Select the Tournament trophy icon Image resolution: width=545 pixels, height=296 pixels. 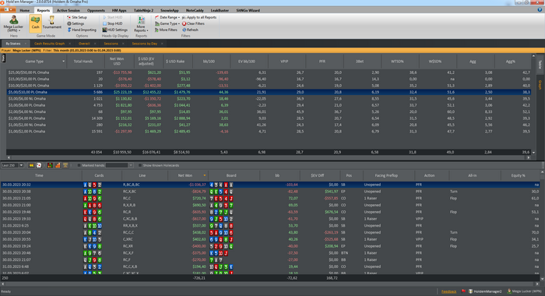coord(52,20)
